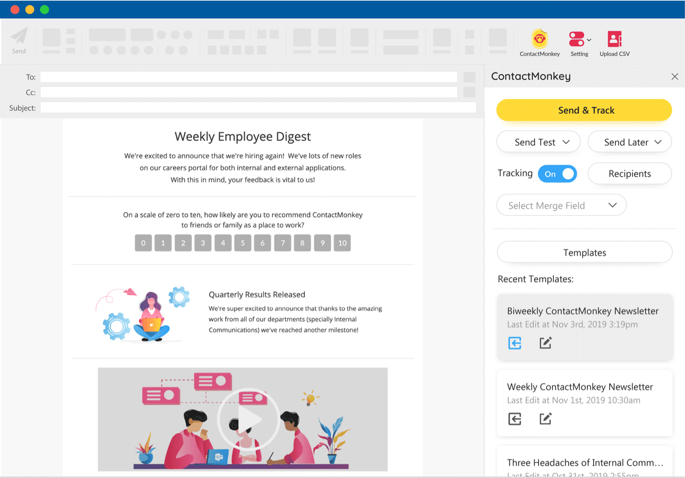This screenshot has width=685, height=478.
Task: Browse available Templates
Action: click(584, 252)
